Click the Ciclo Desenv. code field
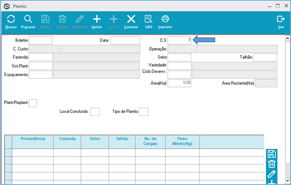The width and height of the screenshot is (291, 185). (x=179, y=75)
